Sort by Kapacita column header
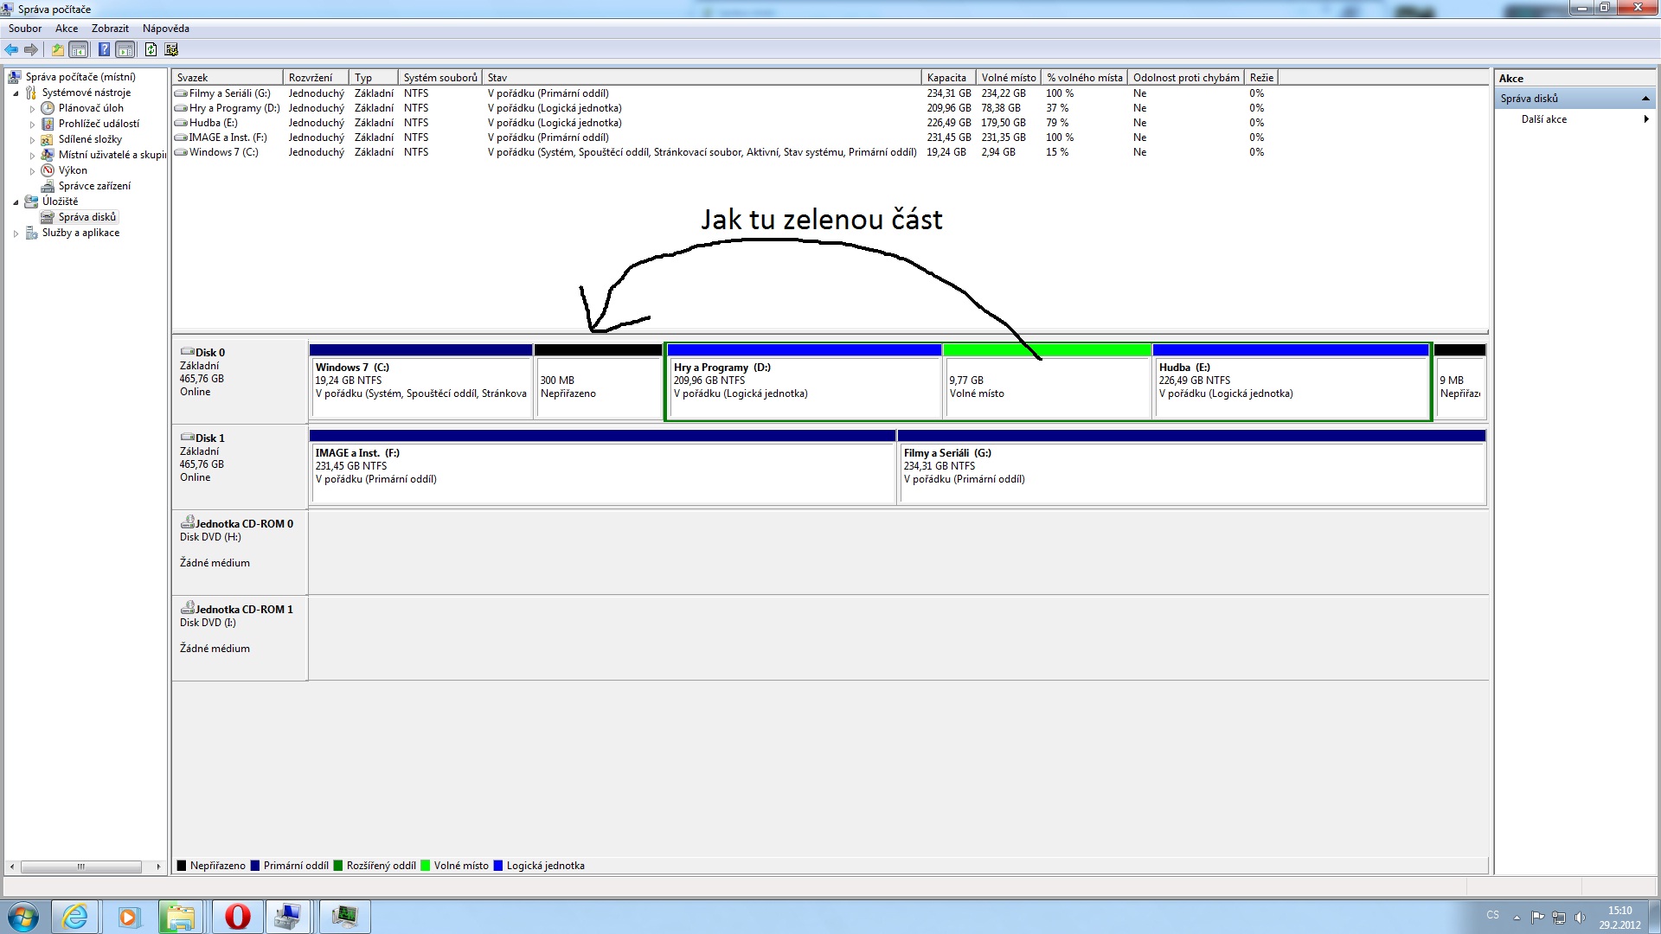The width and height of the screenshot is (1661, 934). [x=946, y=78]
